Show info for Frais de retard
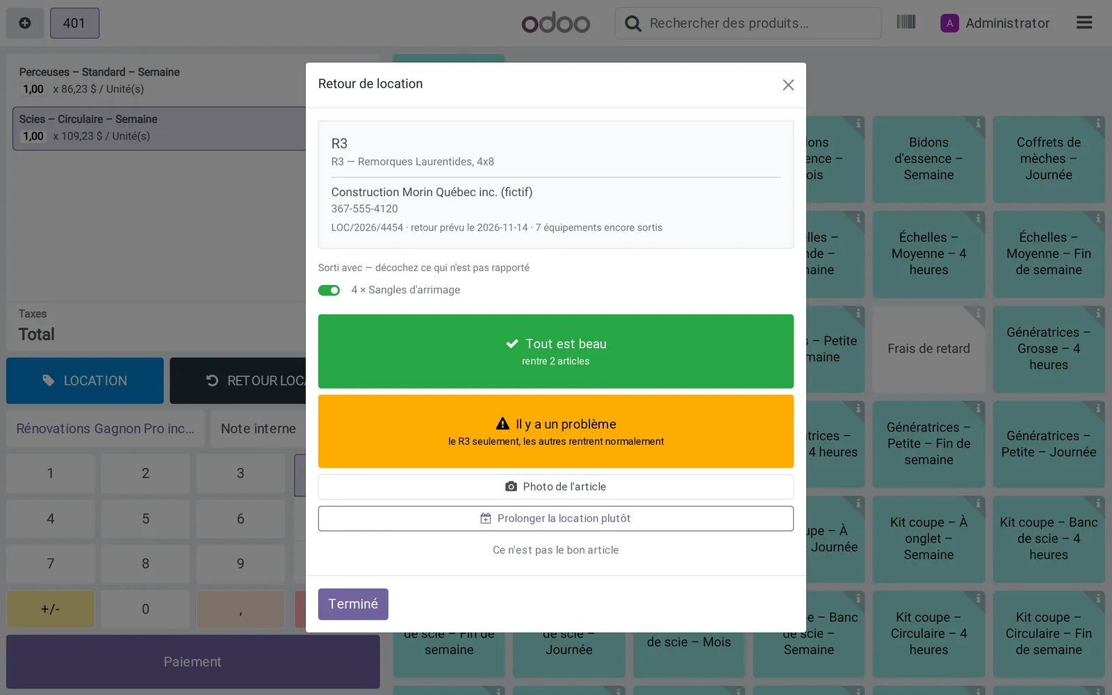This screenshot has width=1112, height=695. [978, 314]
